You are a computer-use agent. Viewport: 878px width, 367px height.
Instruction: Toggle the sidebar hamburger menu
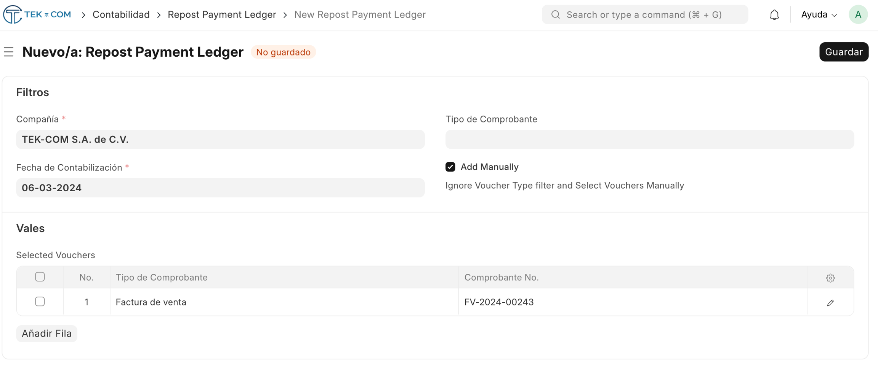click(x=9, y=52)
